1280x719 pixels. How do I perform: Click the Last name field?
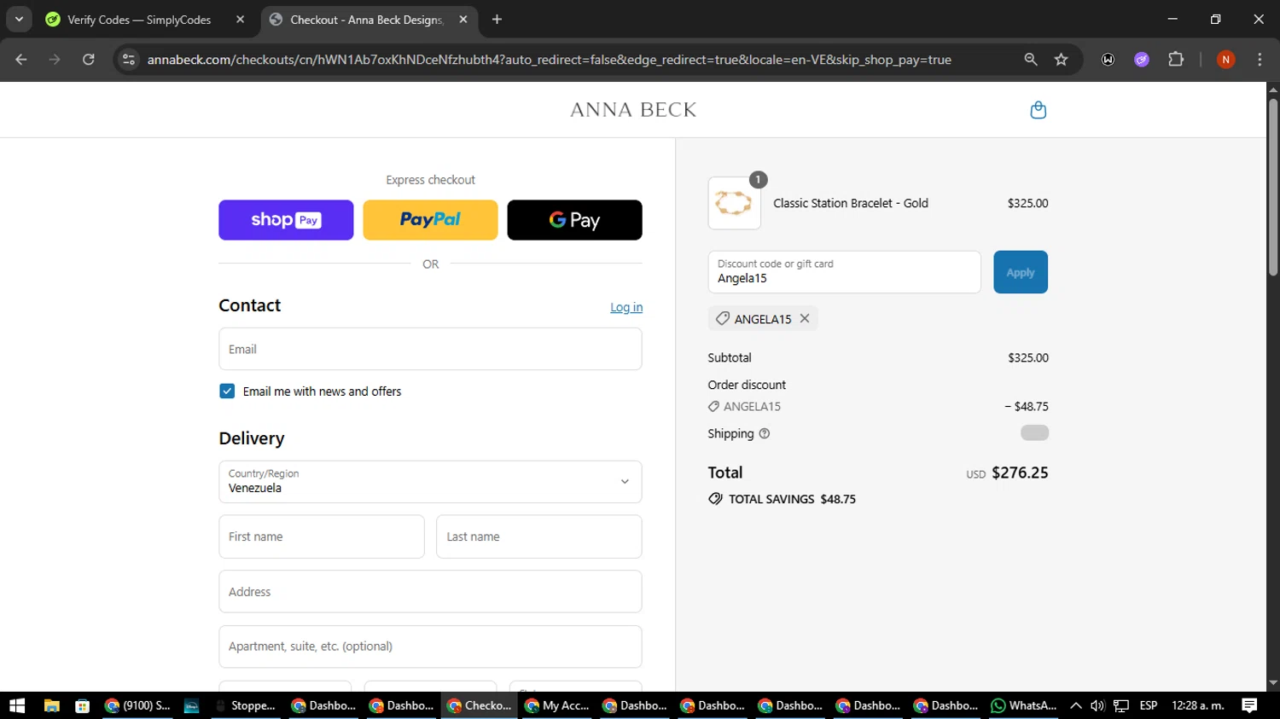(539, 536)
